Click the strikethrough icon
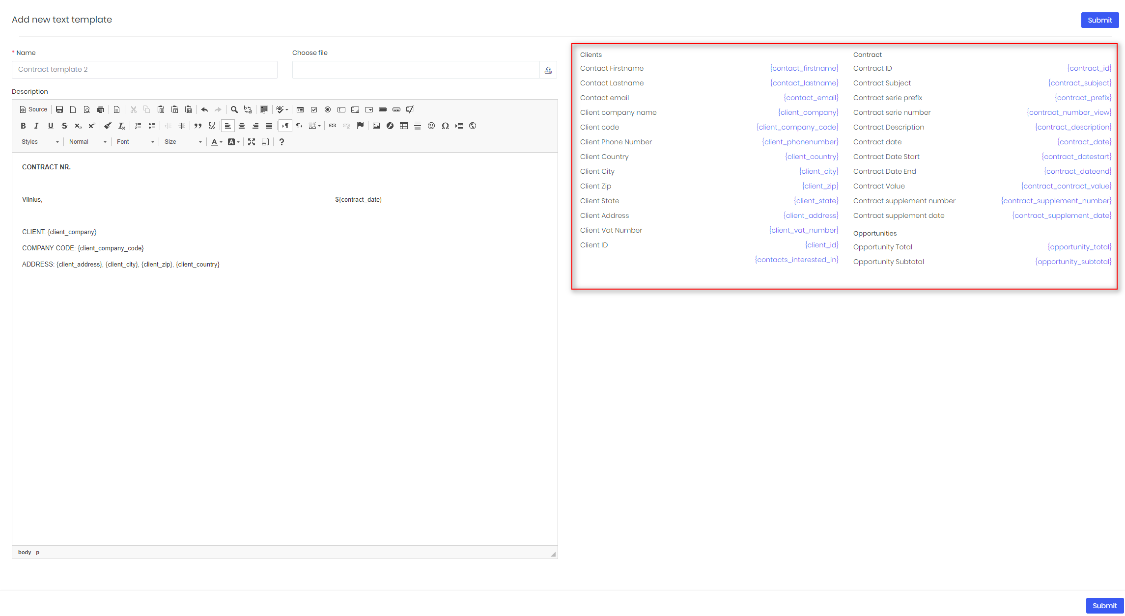 [x=64, y=126]
